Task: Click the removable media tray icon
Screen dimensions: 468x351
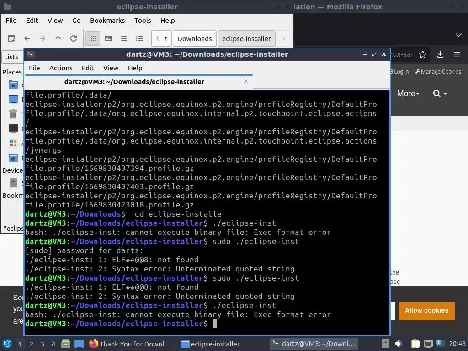Action: tap(386, 344)
